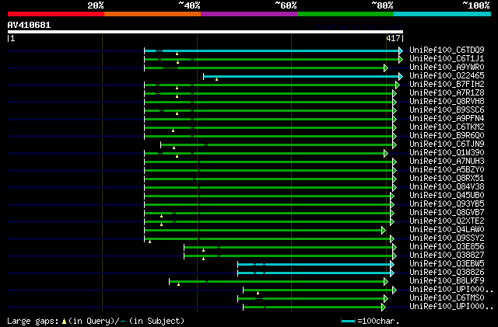Select the UniRef100_Q84V38 label
This screenshot has height=327, width=498.
pyautogui.click(x=447, y=187)
